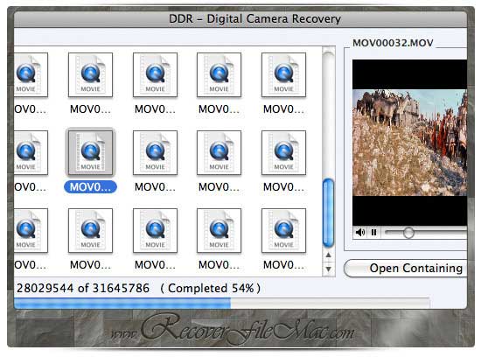This screenshot has height=357, width=481.
Task: Select the movie icon immediately right of selected file
Action: coord(155,152)
